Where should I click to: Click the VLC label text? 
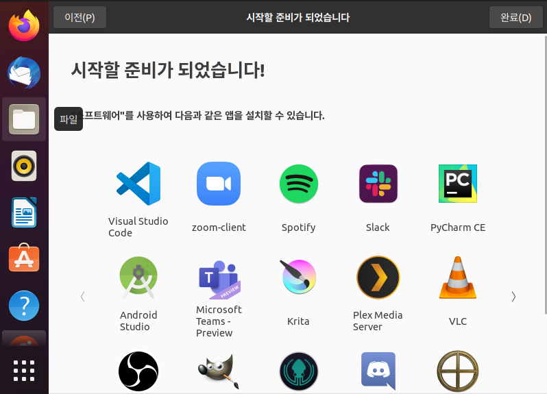point(458,321)
